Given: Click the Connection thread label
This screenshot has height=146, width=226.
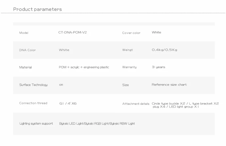Looking at the screenshot, I should click(33, 103).
